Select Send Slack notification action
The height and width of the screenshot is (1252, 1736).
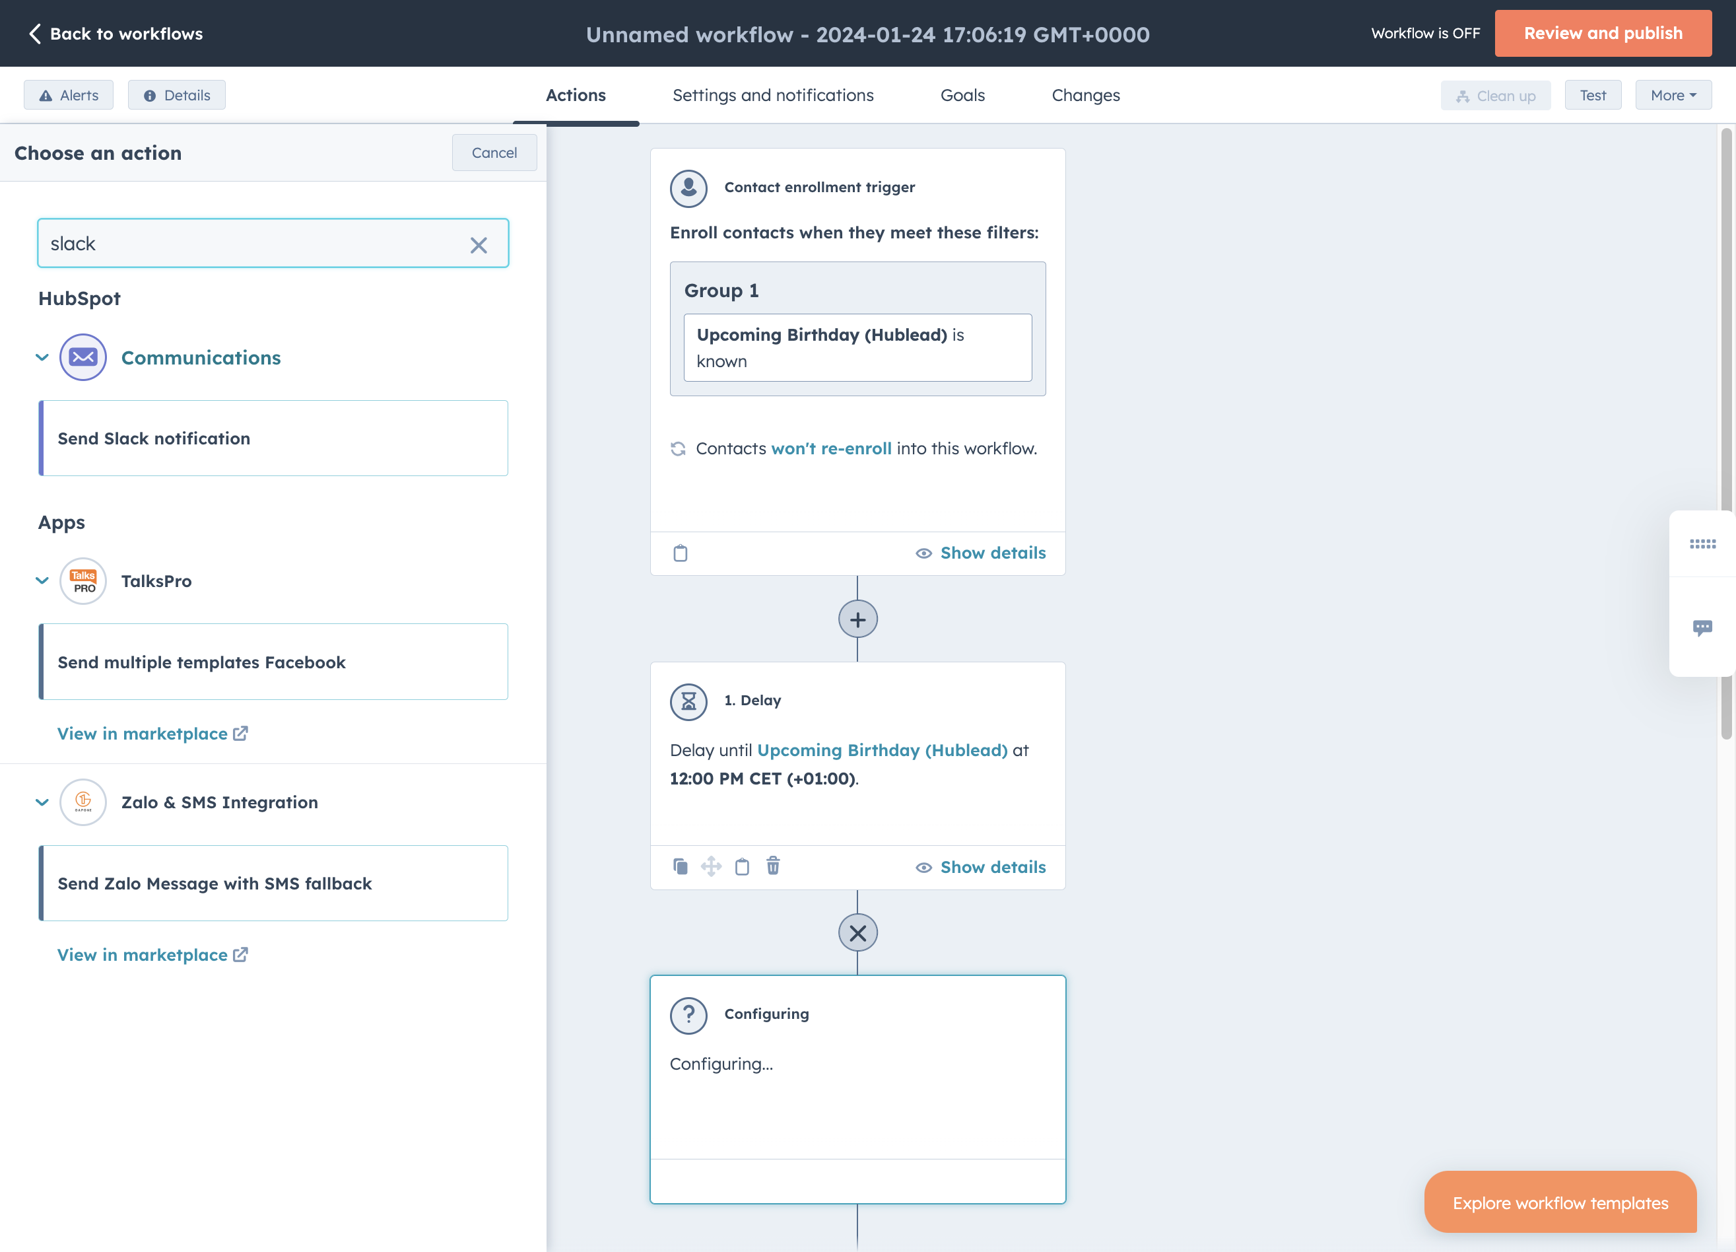tap(273, 438)
